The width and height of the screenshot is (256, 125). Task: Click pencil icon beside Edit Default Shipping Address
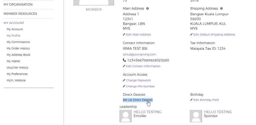[x=191, y=34]
